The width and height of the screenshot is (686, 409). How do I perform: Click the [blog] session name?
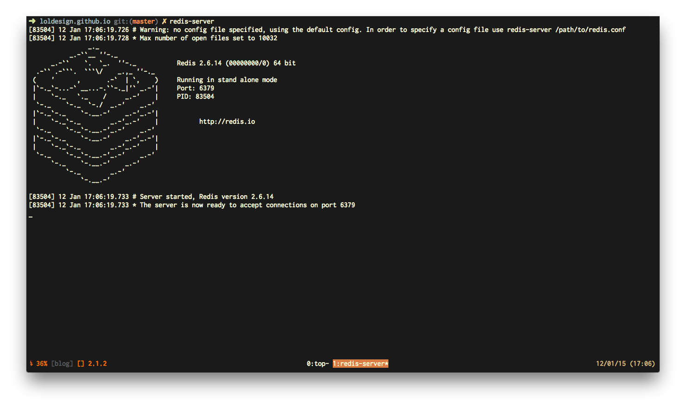(x=62, y=364)
